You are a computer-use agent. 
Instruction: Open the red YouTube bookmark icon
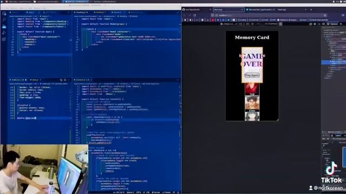[213, 20]
